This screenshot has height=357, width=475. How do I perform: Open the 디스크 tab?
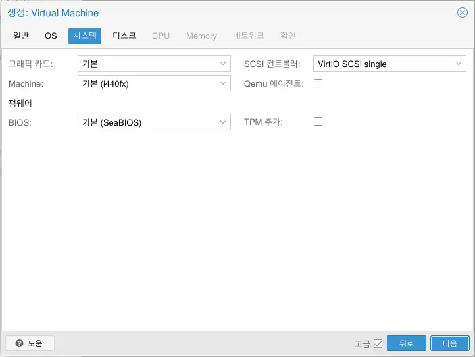(124, 36)
